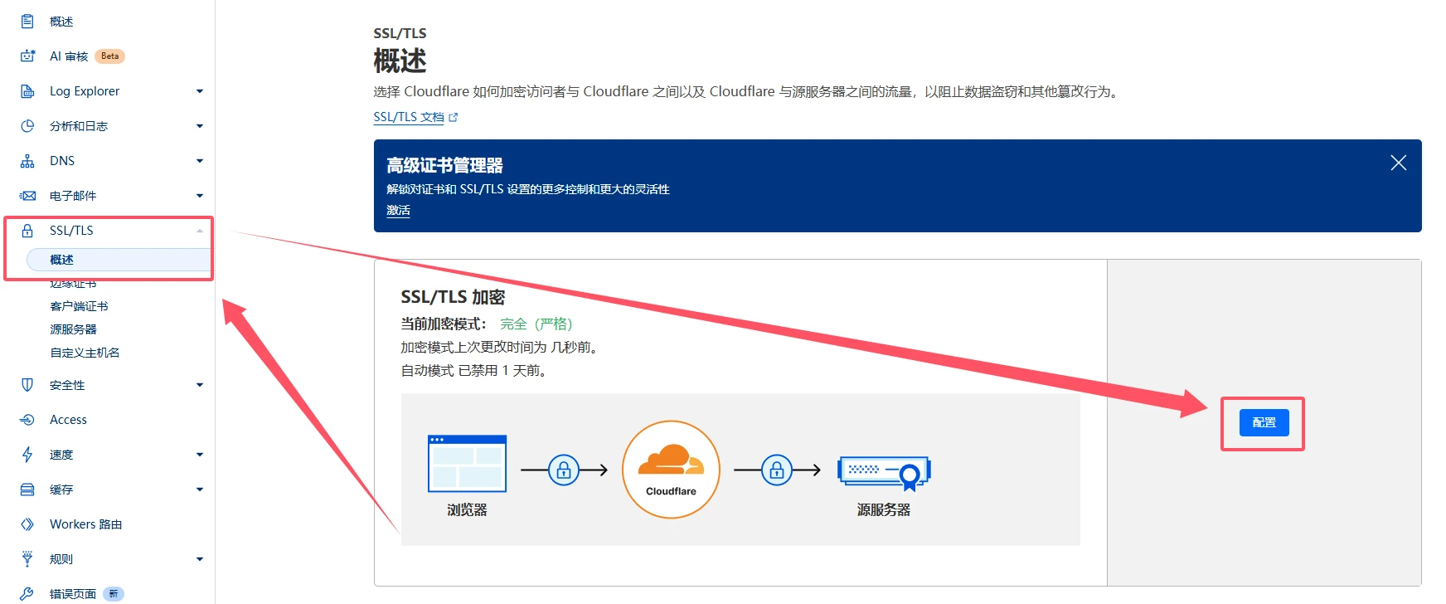Image resolution: width=1446 pixels, height=604 pixels.
Task: Open the 客户端证书 submenu item
Action: pyautogui.click(x=79, y=306)
